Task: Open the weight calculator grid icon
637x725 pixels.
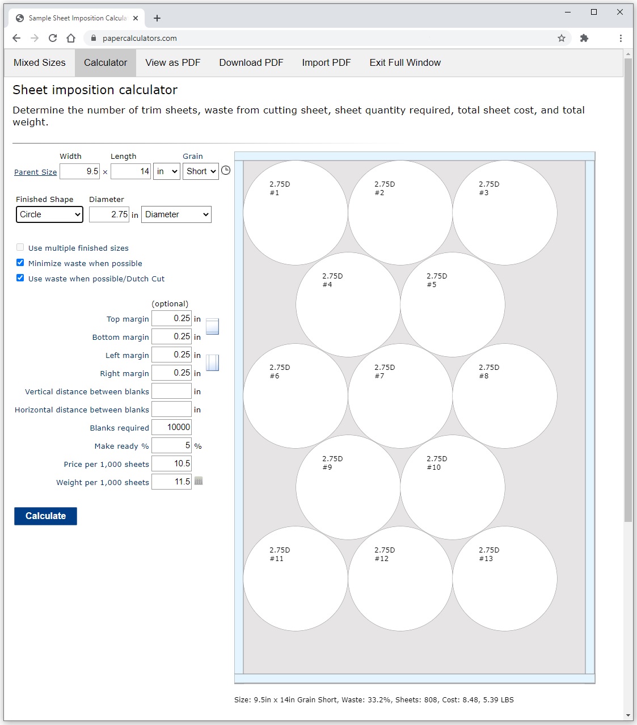Action: 199,481
